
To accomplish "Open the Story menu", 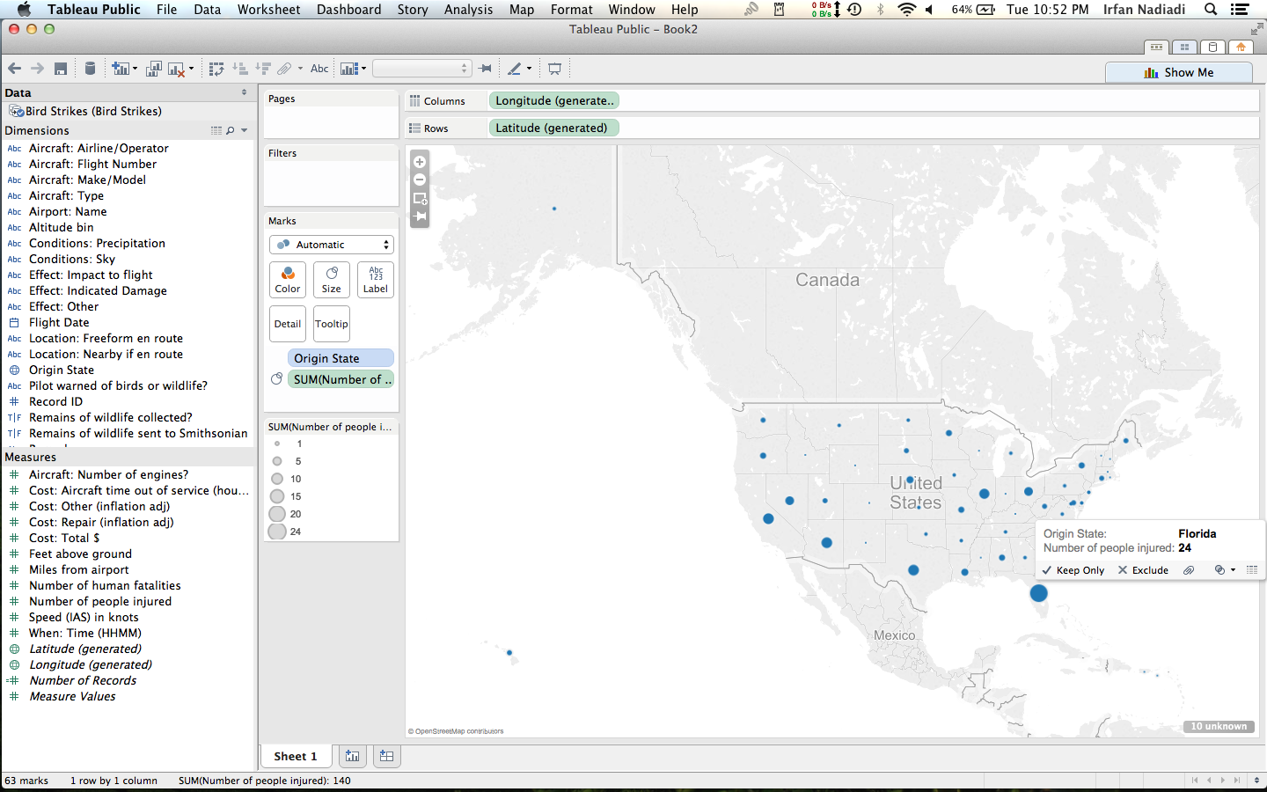I will 413,10.
